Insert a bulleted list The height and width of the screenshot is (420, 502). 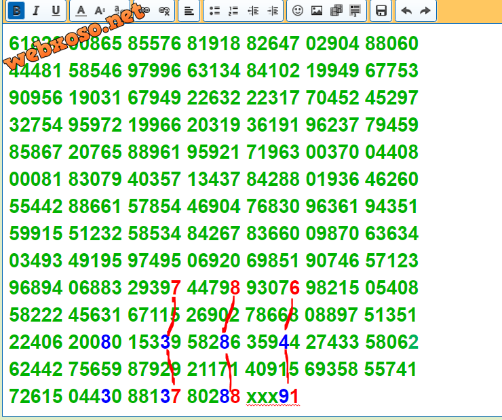[x=215, y=10]
